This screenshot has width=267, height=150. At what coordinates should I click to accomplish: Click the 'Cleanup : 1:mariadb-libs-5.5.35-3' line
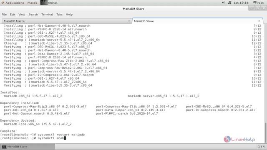pos(48,43)
